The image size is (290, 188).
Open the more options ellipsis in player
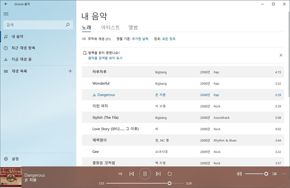click(x=284, y=174)
